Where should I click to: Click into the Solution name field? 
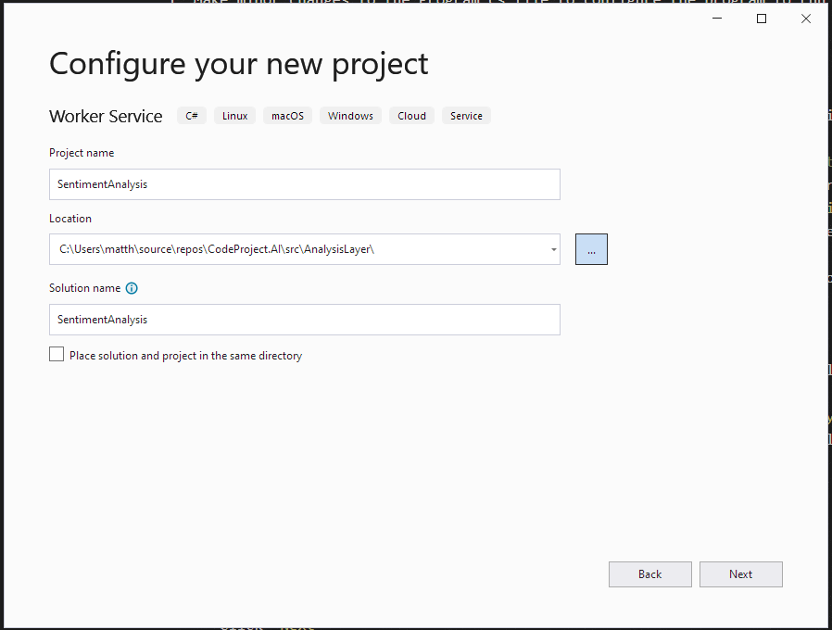[305, 320]
